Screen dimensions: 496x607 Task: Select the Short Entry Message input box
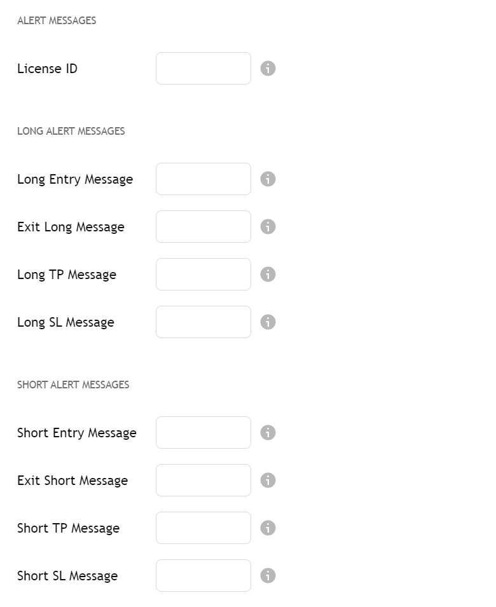pyautogui.click(x=203, y=432)
